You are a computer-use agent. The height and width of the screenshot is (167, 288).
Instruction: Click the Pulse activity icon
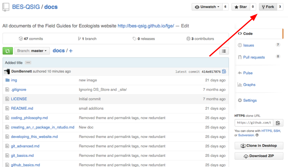tap(240, 73)
